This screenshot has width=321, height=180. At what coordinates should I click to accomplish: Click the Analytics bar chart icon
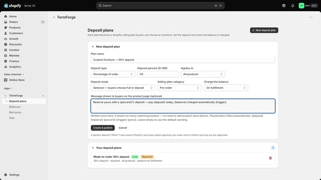[x=6, y=67]
